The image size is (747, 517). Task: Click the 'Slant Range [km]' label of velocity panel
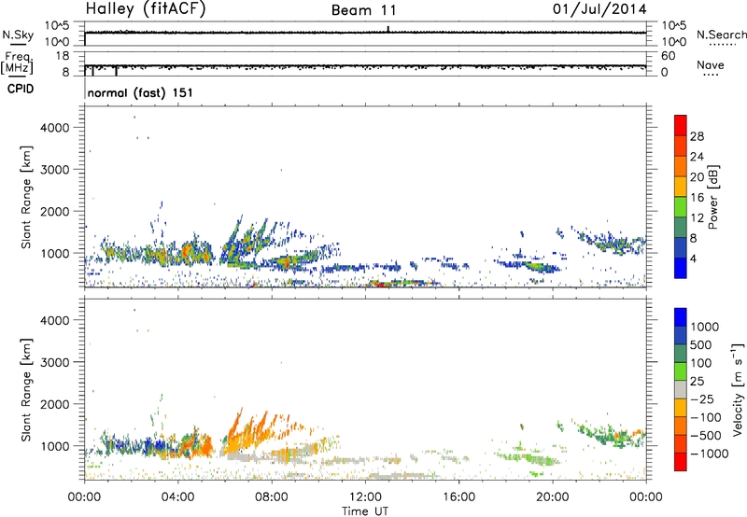click(x=26, y=390)
